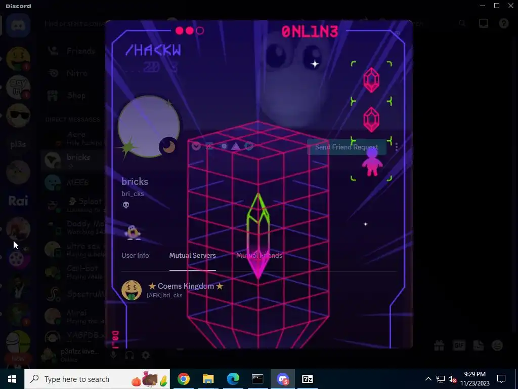This screenshot has height=389, width=518.
Task: Click the skull emoji custom status
Action: point(126,205)
